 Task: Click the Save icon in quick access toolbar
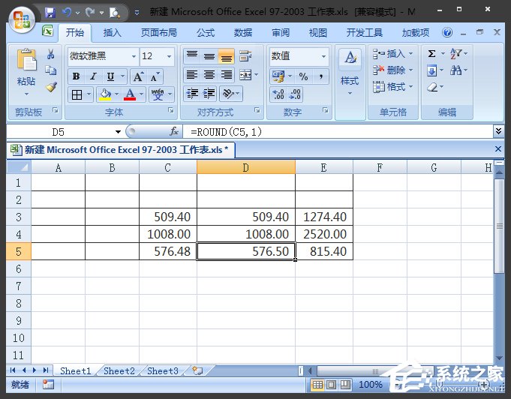tap(50, 12)
